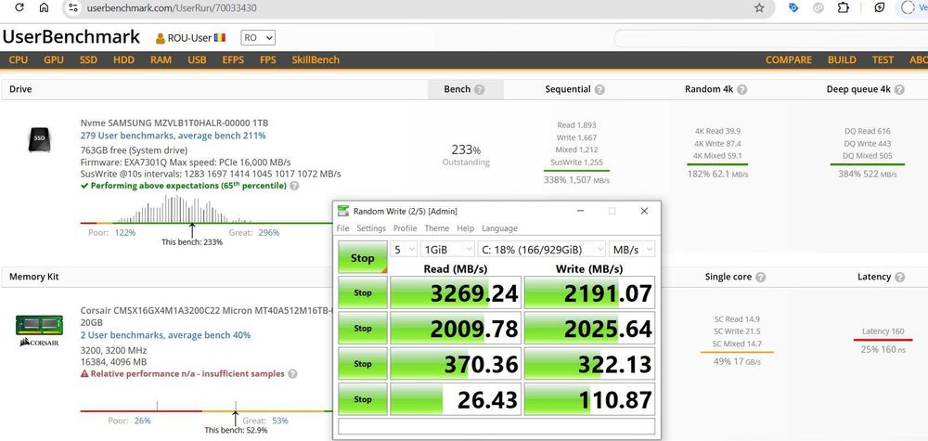This screenshot has width=928, height=441.
Task: Open help icon next to Random 4k
Action: point(741,89)
